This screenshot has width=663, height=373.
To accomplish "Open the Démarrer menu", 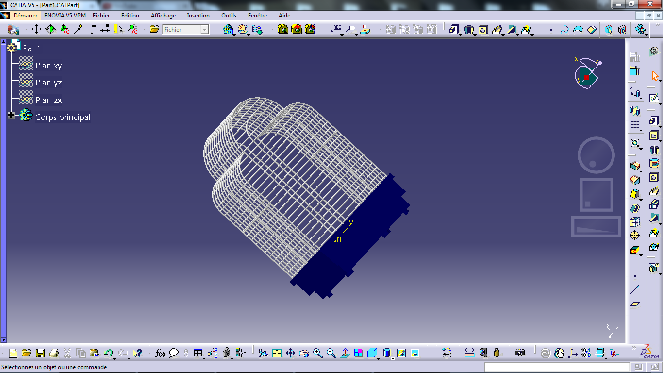I will click(x=25, y=16).
